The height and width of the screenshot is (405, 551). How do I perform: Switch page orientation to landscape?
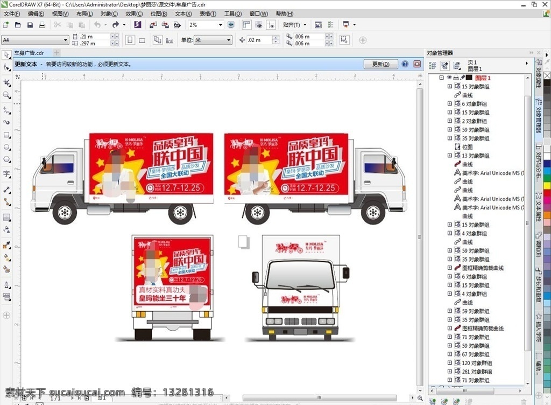click(x=142, y=40)
